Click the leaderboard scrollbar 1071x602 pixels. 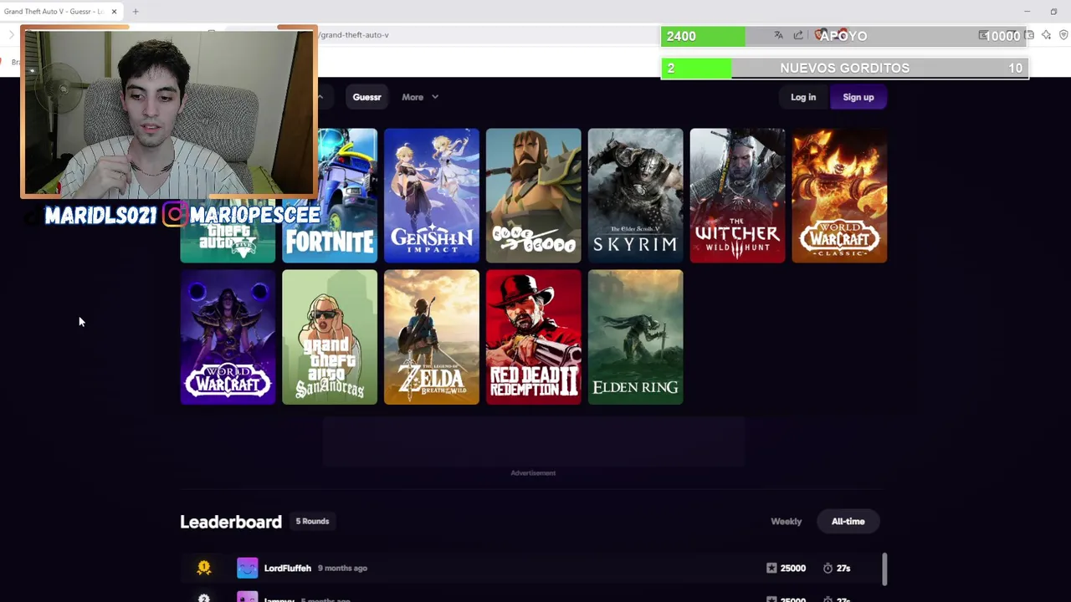pyautogui.click(x=885, y=569)
